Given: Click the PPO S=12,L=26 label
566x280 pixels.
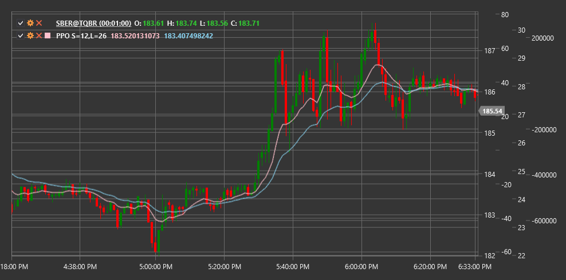Looking at the screenshot, I should pyautogui.click(x=81, y=36).
